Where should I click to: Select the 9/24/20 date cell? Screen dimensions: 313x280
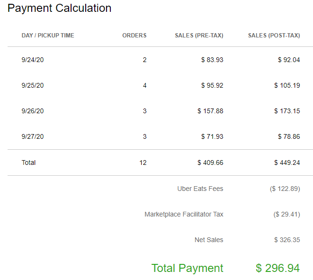[33, 60]
